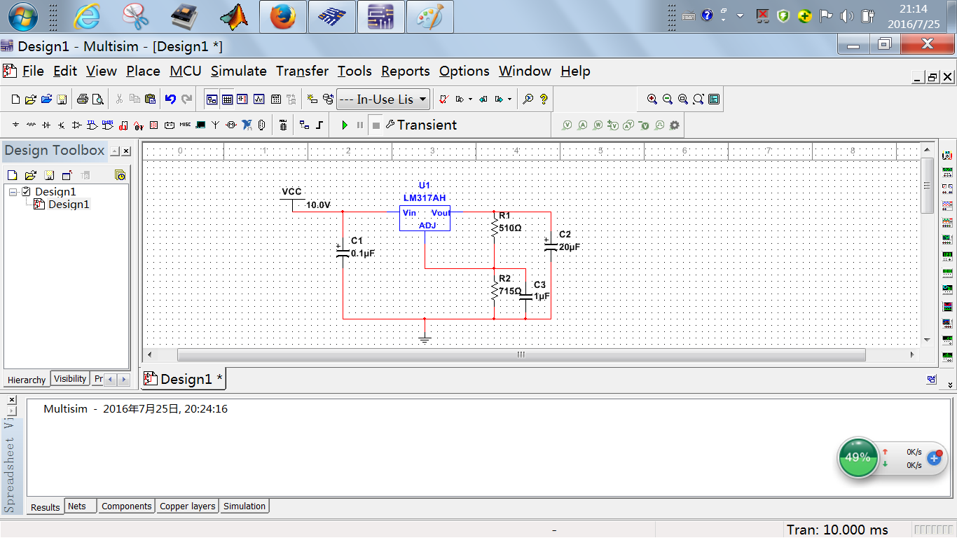Click the Electrical Rules Check icon

point(443,99)
